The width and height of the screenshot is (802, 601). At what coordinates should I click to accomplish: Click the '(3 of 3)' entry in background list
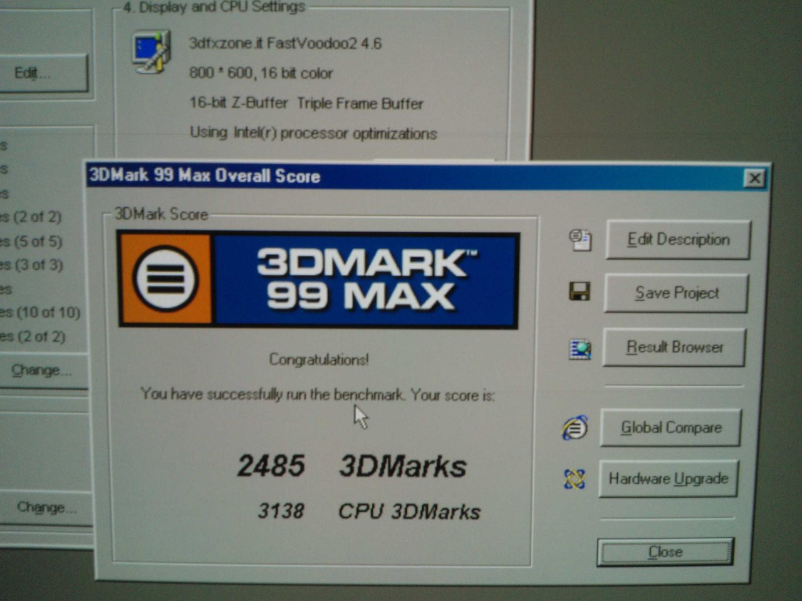(x=31, y=265)
